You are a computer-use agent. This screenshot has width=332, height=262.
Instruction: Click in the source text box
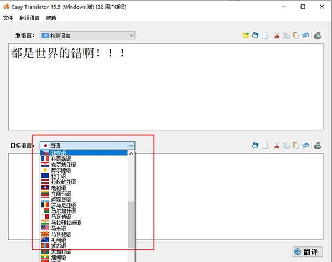[166, 86]
